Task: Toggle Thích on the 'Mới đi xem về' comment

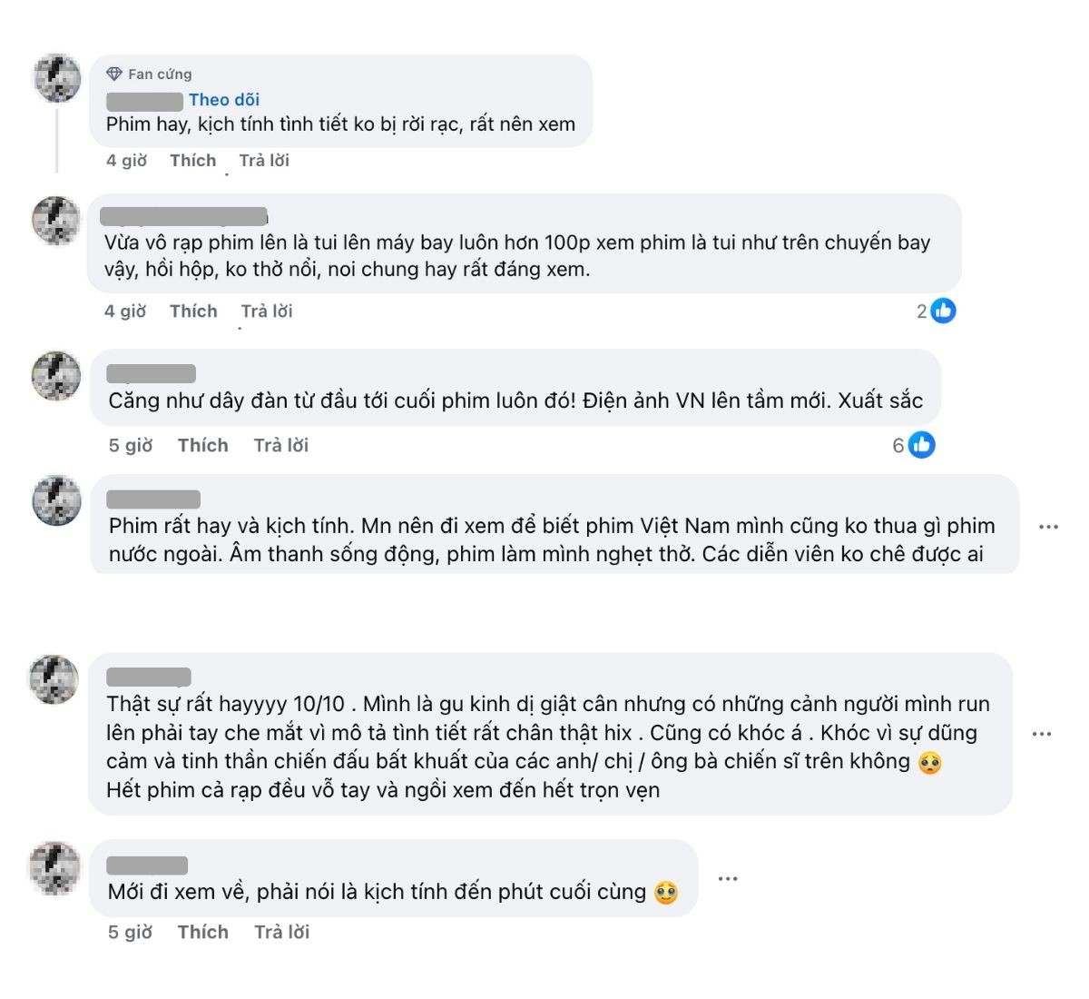Action: 203,931
